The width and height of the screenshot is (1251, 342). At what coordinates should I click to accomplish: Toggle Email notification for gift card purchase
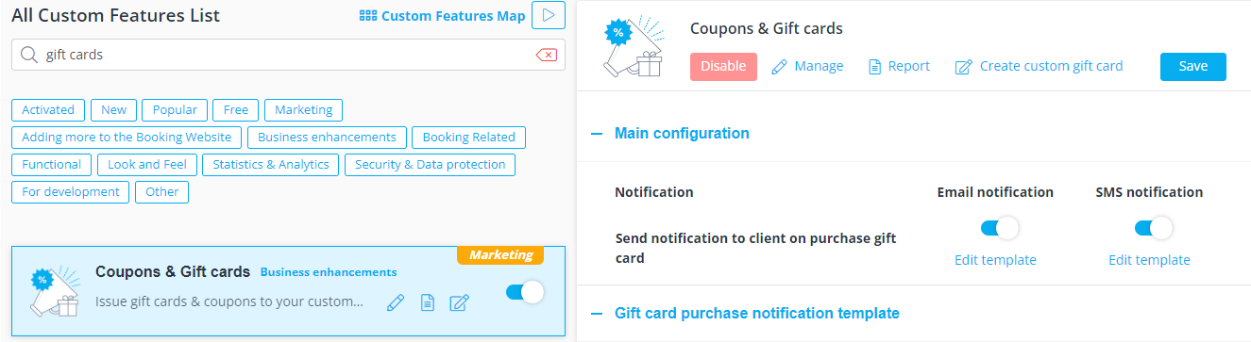click(x=1000, y=228)
